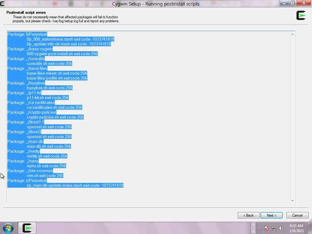This screenshot has height=234, width=312.
Task: Click the error list scroll-up arrow
Action: coord(292,34)
